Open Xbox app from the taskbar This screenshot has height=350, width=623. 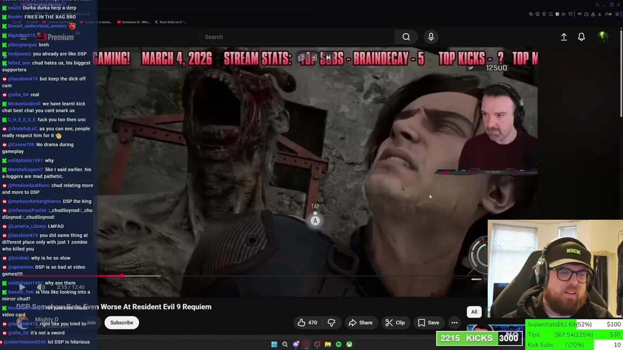point(349,344)
